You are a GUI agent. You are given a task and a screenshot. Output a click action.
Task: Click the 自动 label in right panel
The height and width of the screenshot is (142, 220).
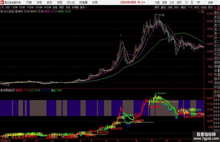pyautogui.click(x=217, y=92)
